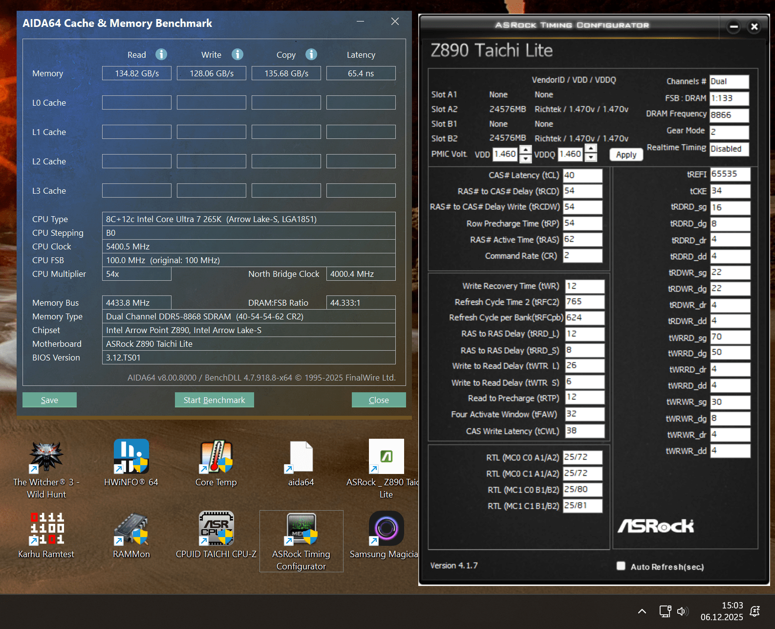
Task: Click Memory Copy result 135.68 GB/s
Action: pyautogui.click(x=286, y=73)
